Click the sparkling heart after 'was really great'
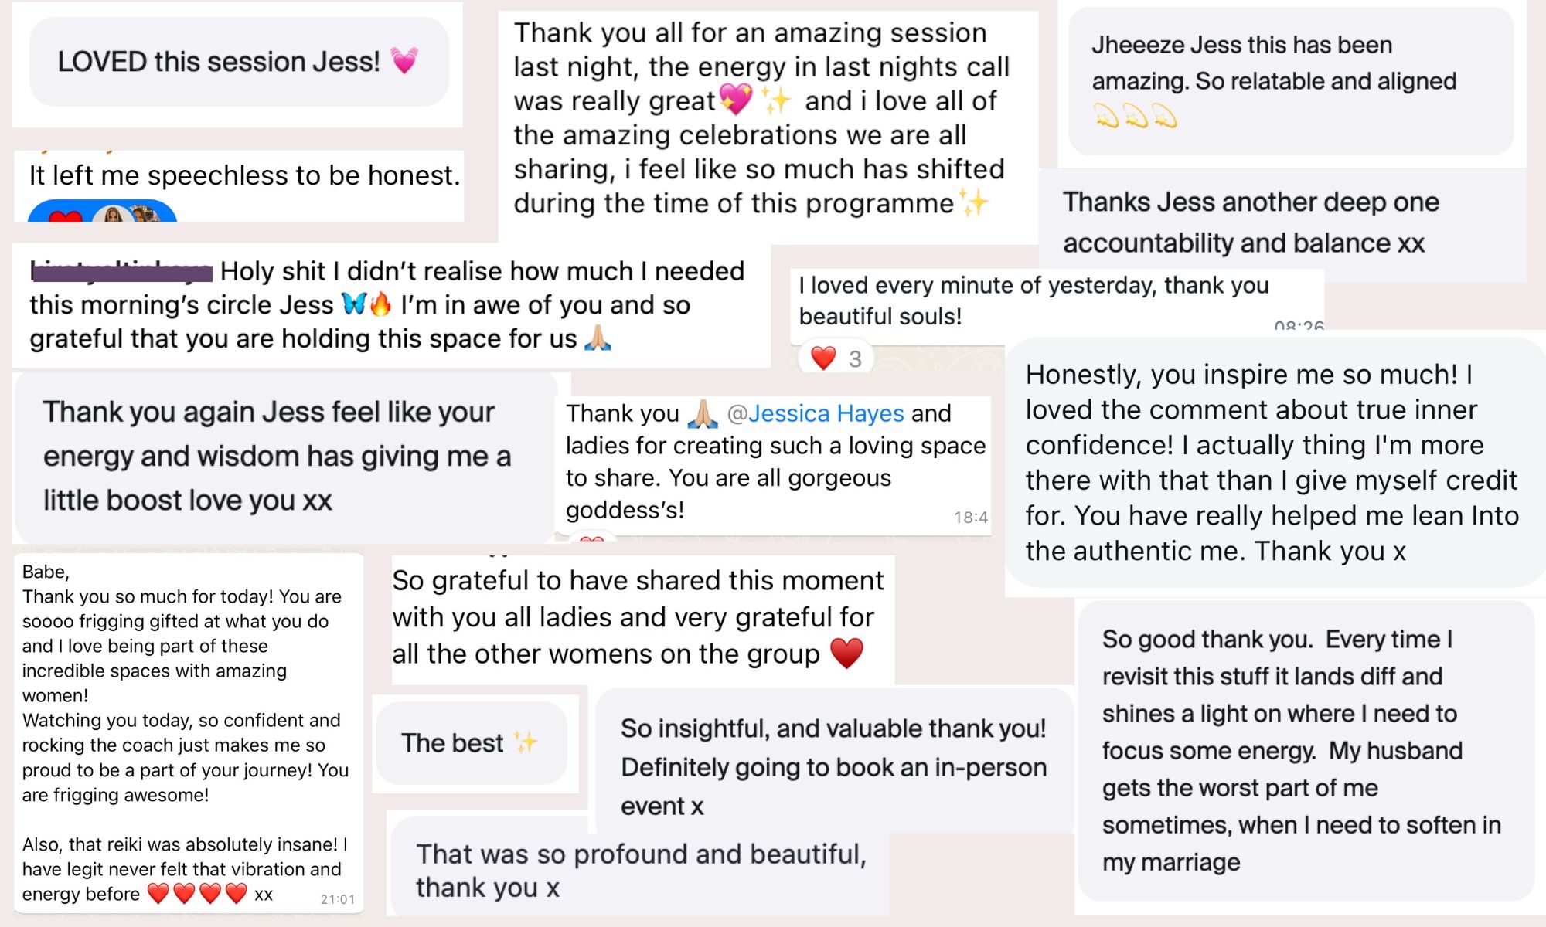Viewport: 1546px width, 927px height. point(735,100)
